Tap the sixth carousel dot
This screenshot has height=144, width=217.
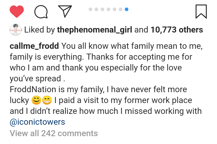[x=121, y=9]
